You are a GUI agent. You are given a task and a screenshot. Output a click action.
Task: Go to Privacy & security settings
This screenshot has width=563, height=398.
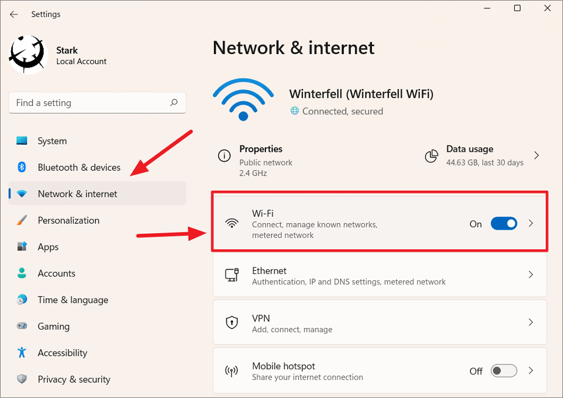[x=74, y=379]
